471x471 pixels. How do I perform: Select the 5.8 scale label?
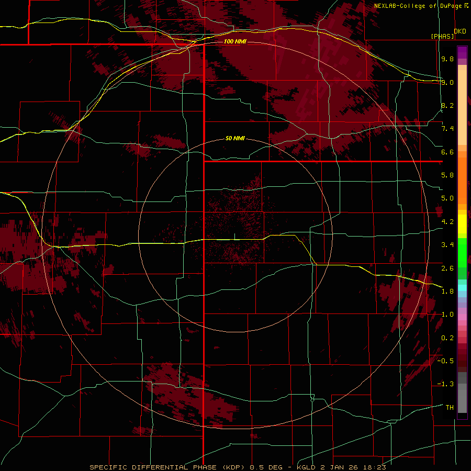click(x=447, y=175)
